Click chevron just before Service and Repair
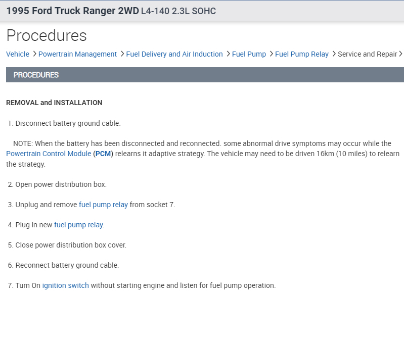This screenshot has height=346, width=404. point(334,54)
